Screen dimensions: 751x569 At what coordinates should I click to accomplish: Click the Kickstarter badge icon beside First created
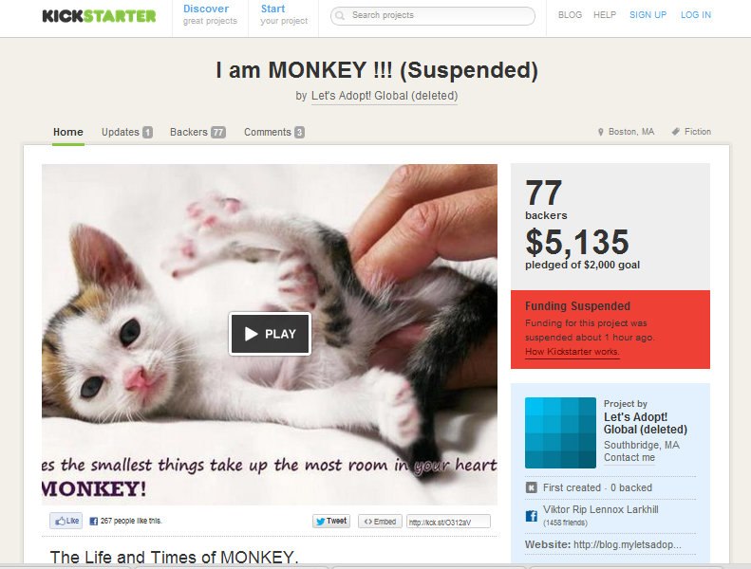tap(531, 487)
